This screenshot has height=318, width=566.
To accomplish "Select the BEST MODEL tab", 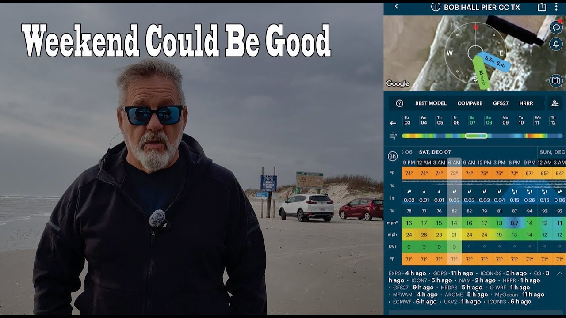I will click(x=431, y=103).
